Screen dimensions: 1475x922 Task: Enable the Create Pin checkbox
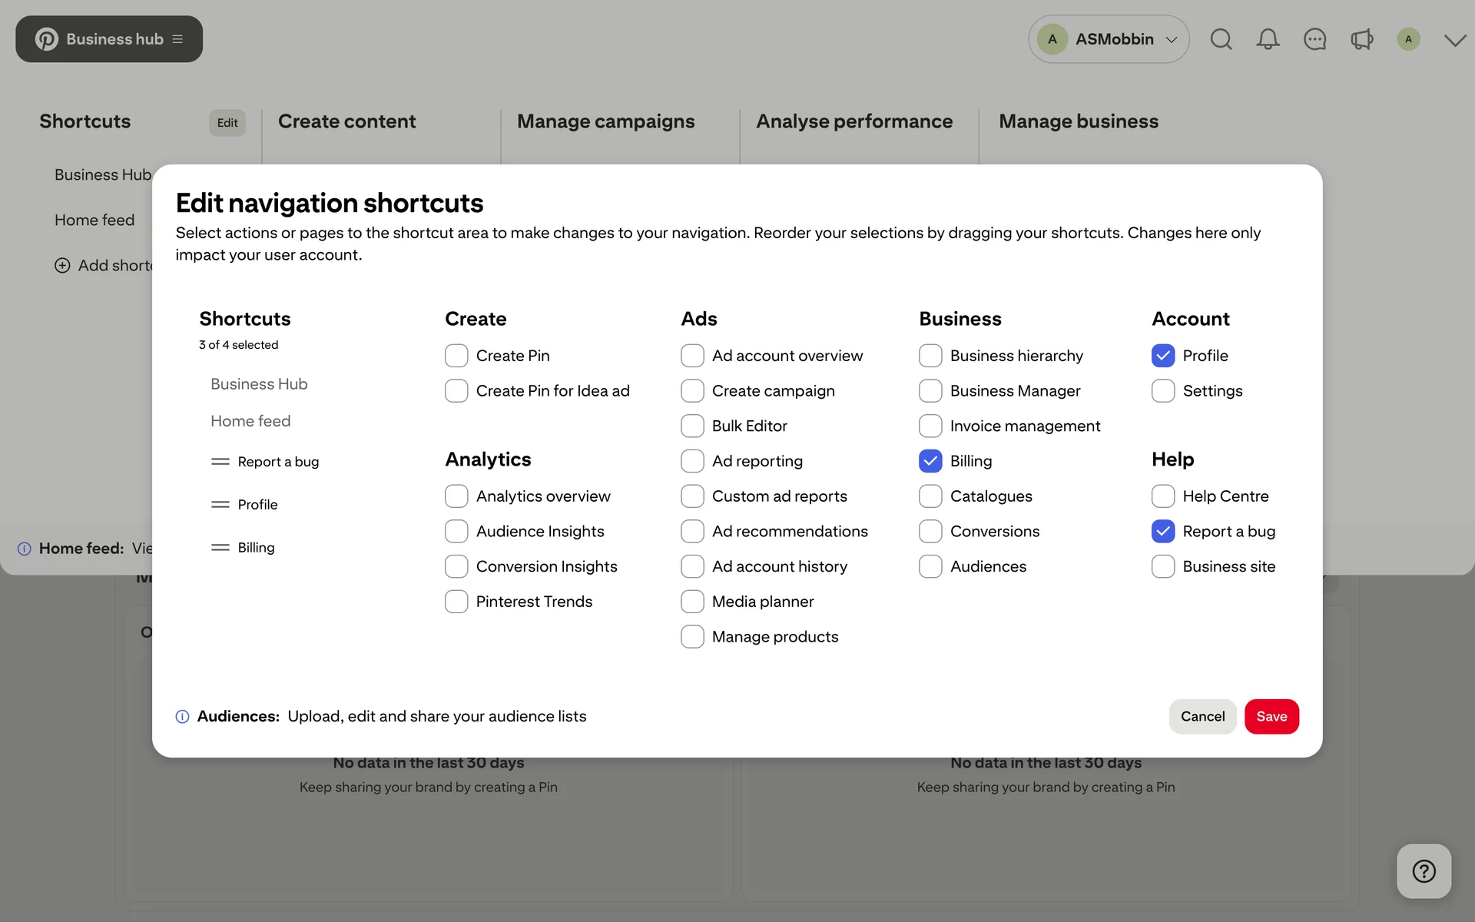[456, 356]
